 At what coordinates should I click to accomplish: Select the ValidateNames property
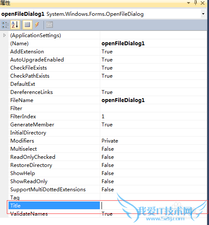(54, 213)
